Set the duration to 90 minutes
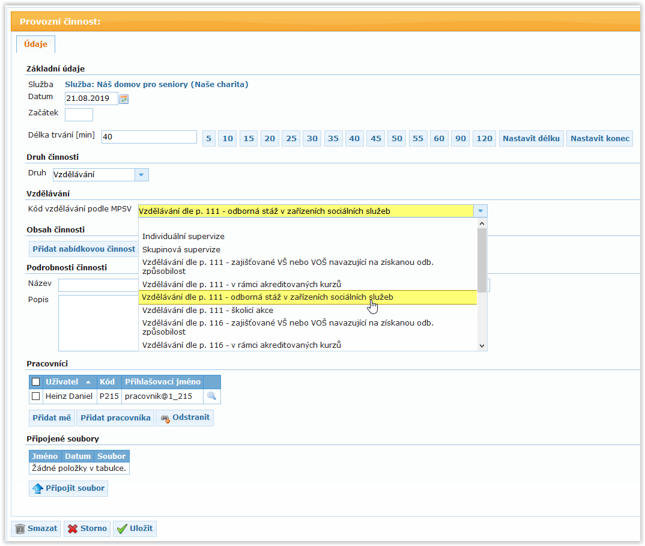The height and width of the screenshot is (546, 645). (x=461, y=139)
